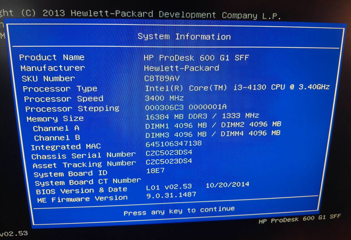The image size is (351, 240).
Task: Click the BIOS version L01 v02.53
Action: (x=169, y=187)
